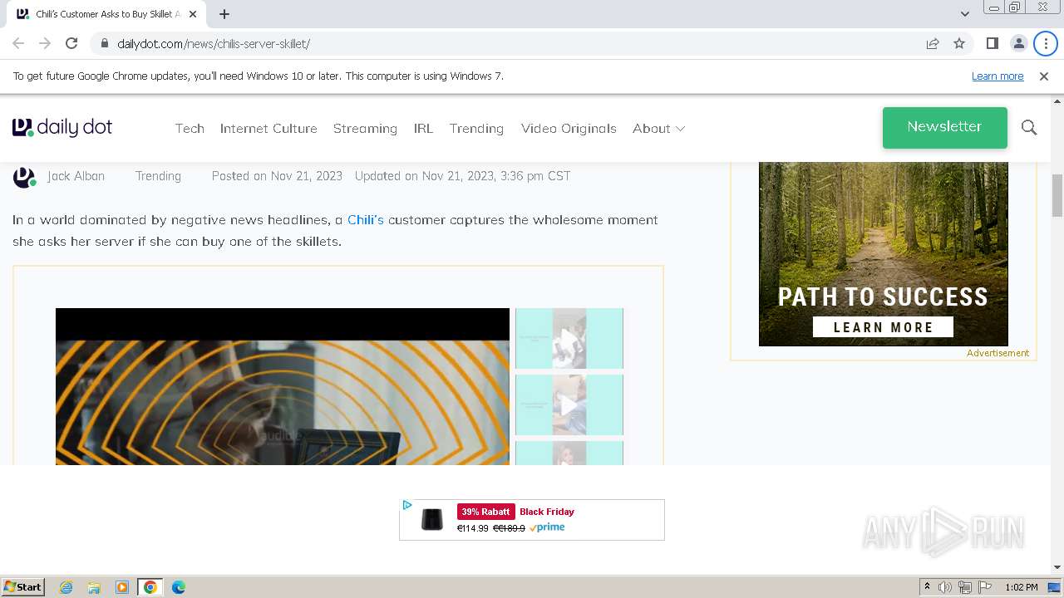Bookmark this page with the star icon

click(x=959, y=43)
